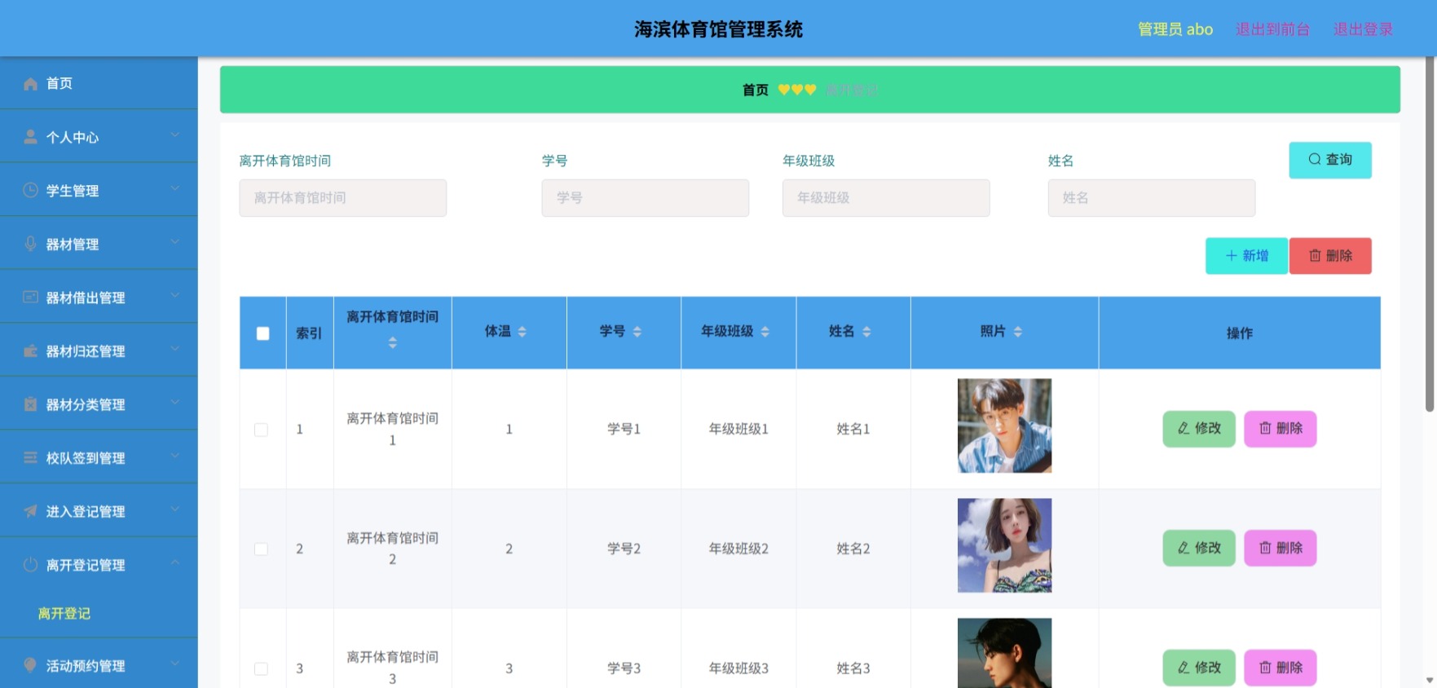Sort by 体温 column using sort arrows
The height and width of the screenshot is (688, 1437).
(x=522, y=332)
